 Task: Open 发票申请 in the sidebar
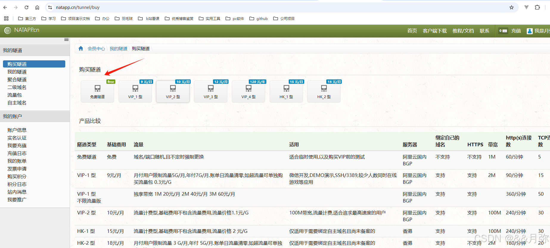(x=17, y=169)
